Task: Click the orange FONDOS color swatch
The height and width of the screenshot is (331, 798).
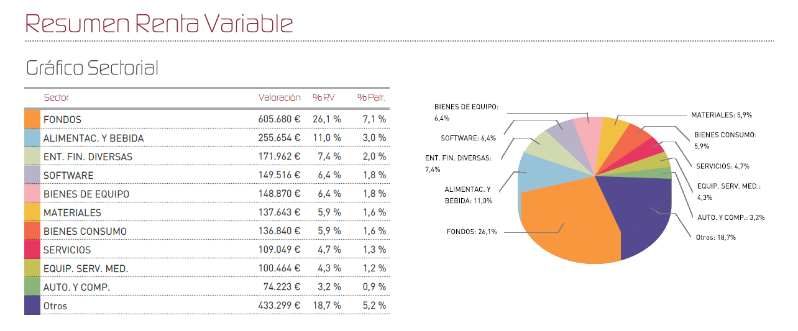Action: pos(32,119)
